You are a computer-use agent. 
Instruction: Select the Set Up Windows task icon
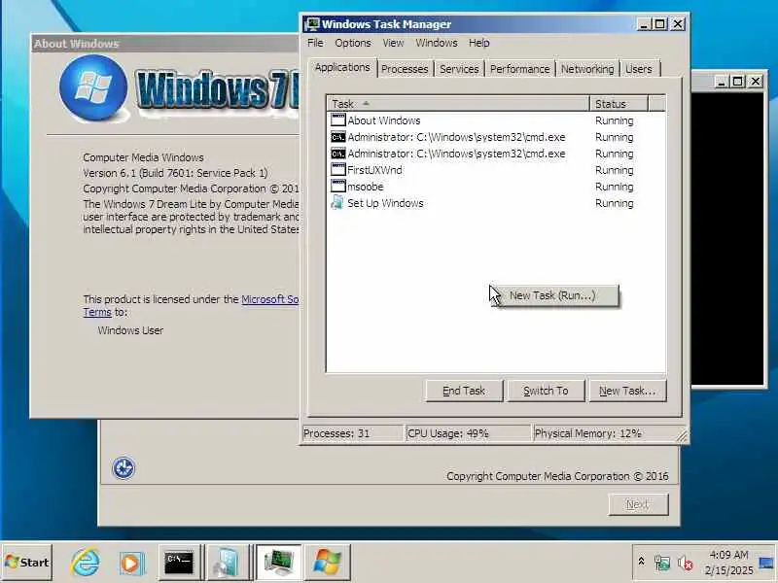point(337,202)
